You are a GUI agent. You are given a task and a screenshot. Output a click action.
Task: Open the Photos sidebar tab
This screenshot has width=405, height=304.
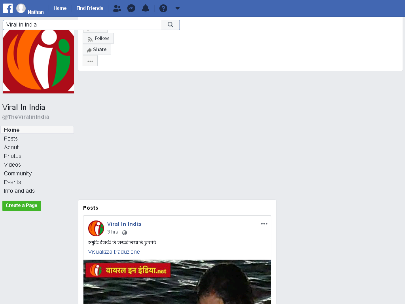click(12, 156)
